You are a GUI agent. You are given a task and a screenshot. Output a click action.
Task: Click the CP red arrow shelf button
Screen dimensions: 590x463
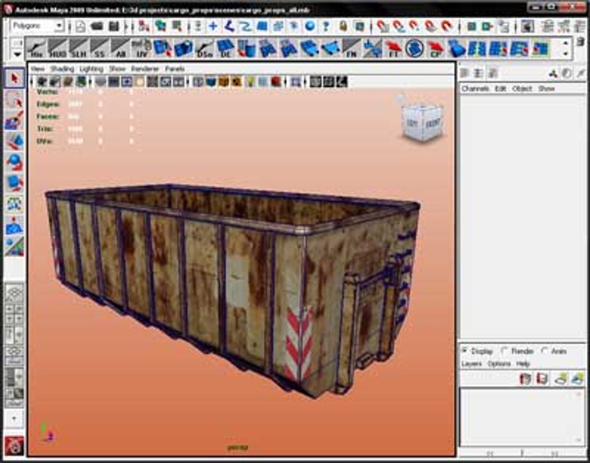[436, 48]
